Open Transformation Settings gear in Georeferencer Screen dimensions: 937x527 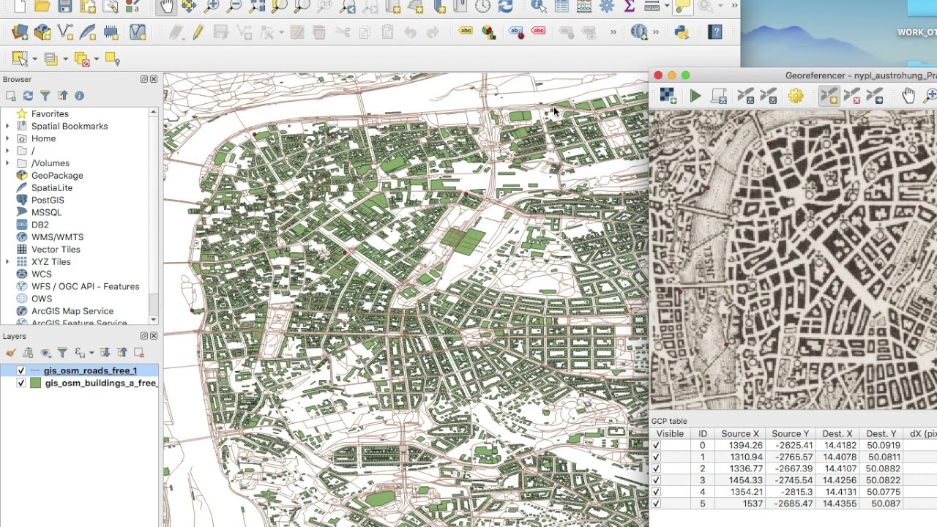(x=796, y=96)
